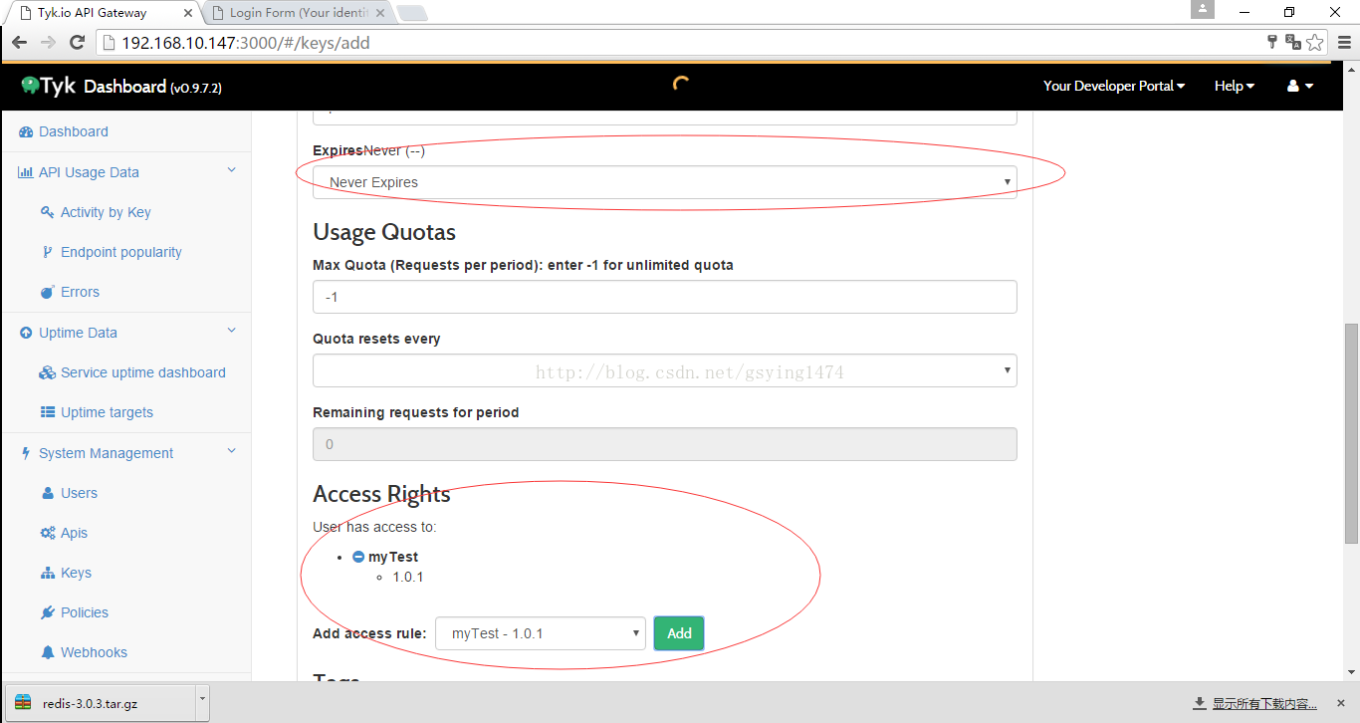Screen dimensions: 1360x723
Task: Collapse the System Management section chevron
Action: 232,451
